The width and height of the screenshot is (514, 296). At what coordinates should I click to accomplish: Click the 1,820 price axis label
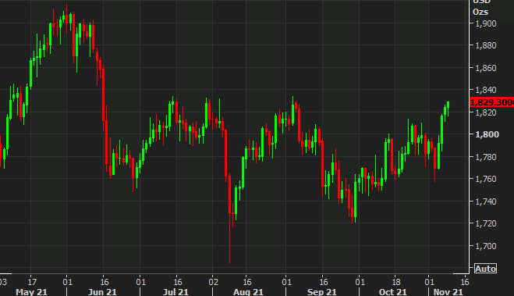point(486,112)
